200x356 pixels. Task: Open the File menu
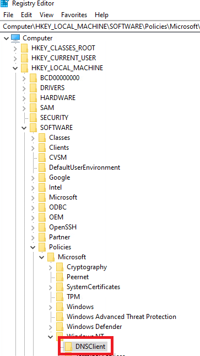[8, 15]
